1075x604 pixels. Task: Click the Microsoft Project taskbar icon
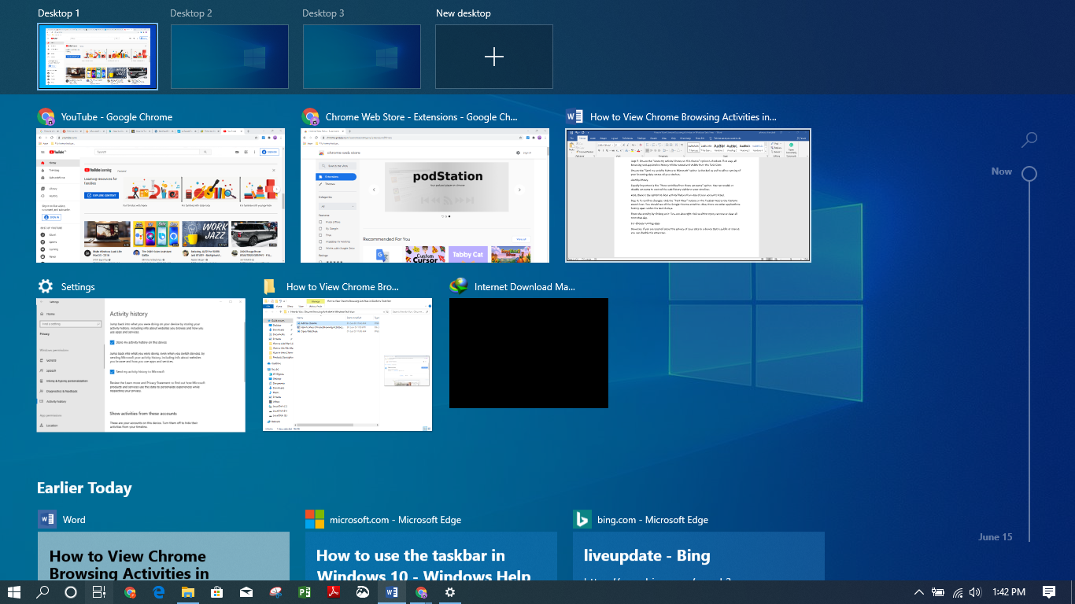pos(305,592)
